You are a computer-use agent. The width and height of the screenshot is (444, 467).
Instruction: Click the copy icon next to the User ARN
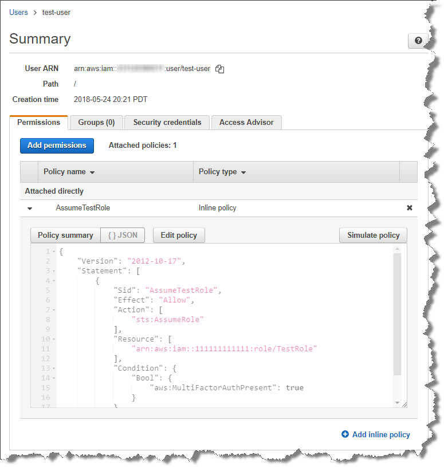219,69
